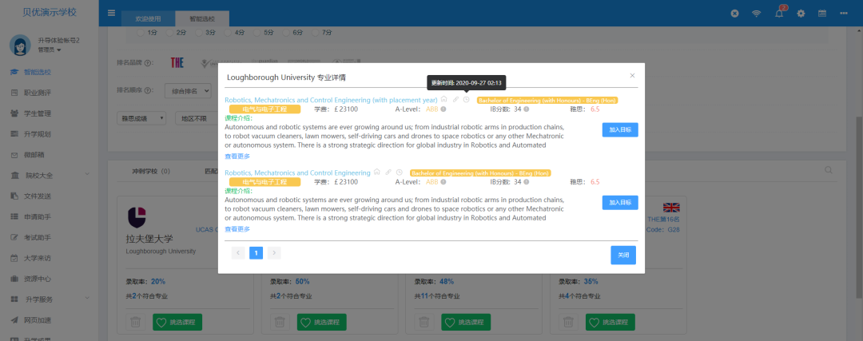Click link icon of second Robotics course
The image size is (863, 341).
[388, 172]
